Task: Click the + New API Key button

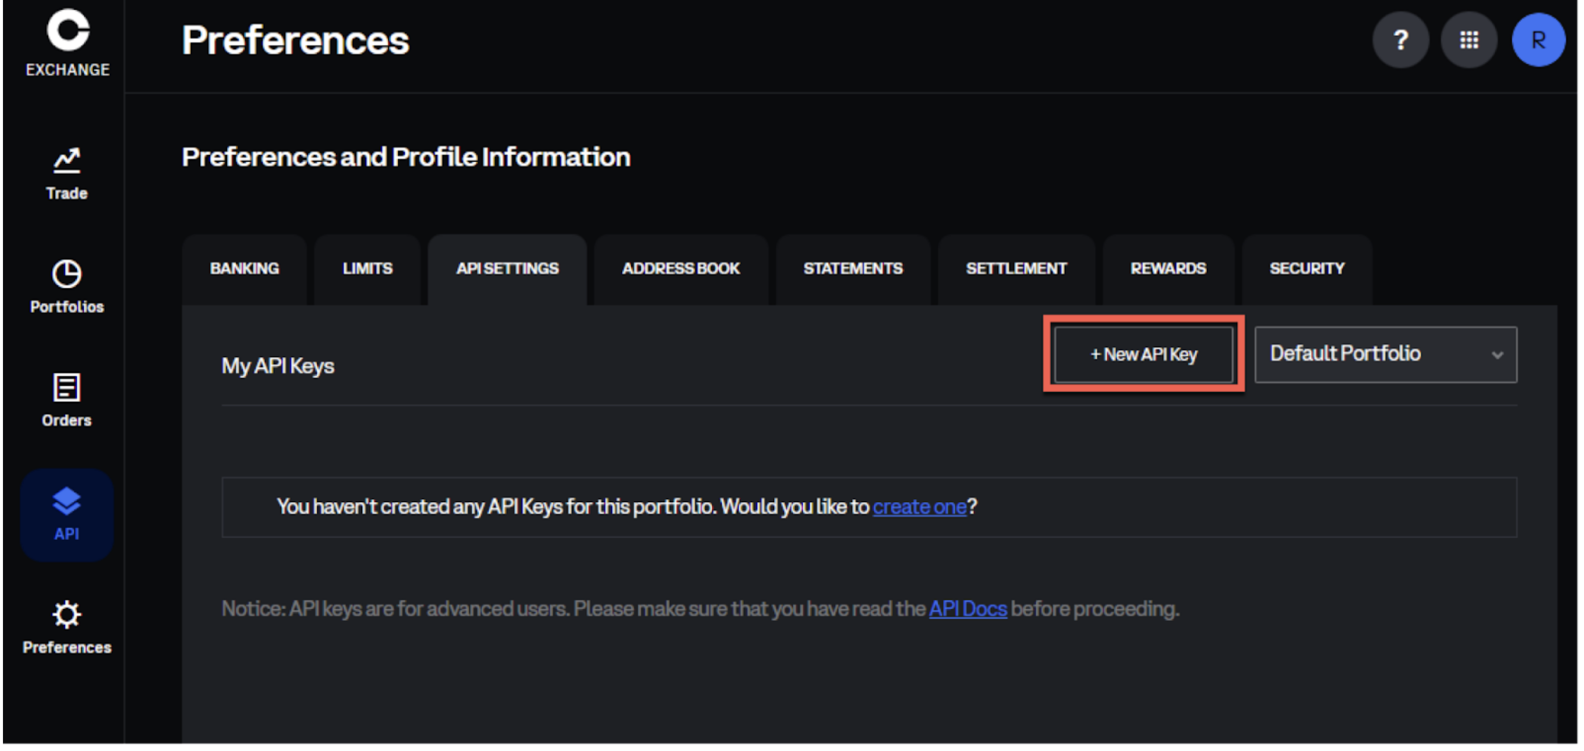Action: 1144,355
